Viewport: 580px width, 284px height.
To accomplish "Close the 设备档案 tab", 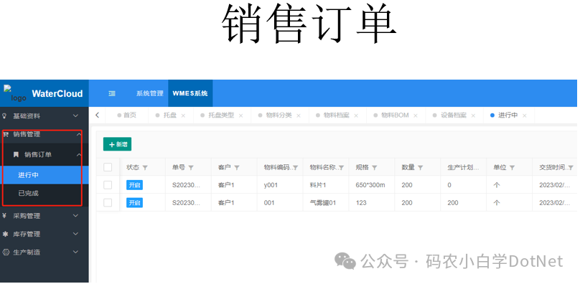I will tap(473, 115).
